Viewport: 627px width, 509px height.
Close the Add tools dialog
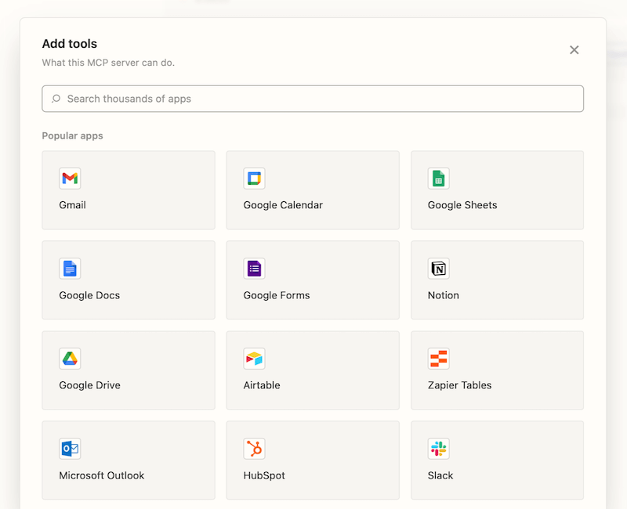click(x=574, y=50)
